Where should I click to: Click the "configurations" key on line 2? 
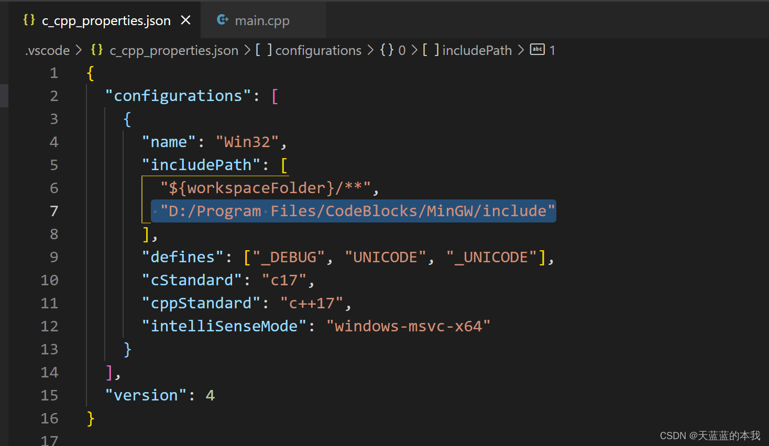(178, 96)
